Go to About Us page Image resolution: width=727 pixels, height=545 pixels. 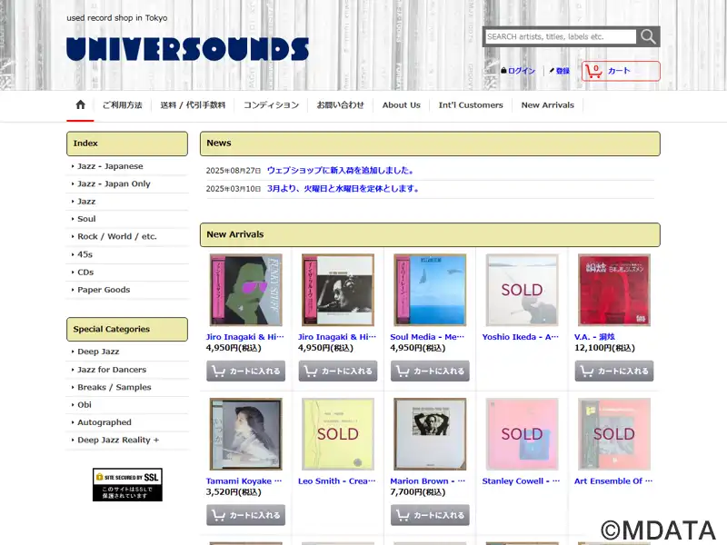402,105
